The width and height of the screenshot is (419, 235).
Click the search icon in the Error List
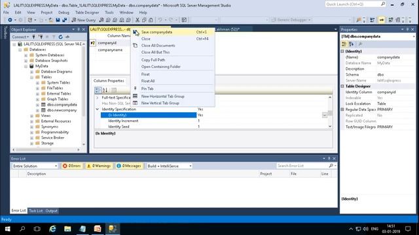point(331,166)
